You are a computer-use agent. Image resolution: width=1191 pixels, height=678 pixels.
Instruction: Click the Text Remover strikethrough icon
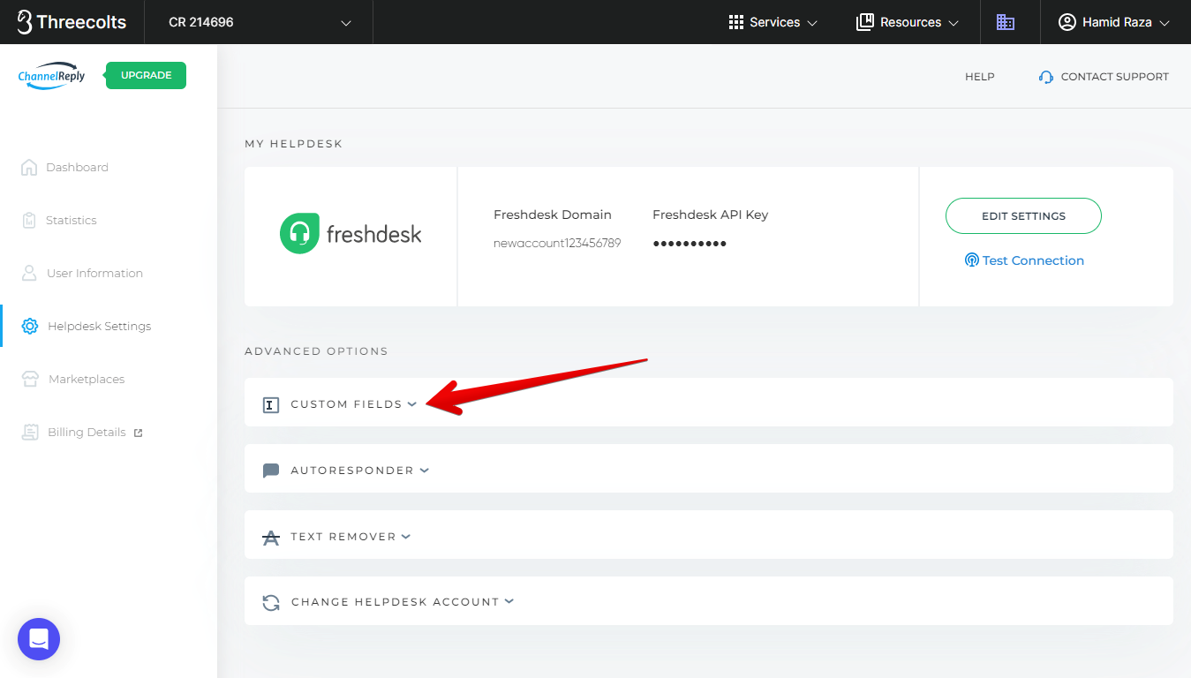(271, 538)
